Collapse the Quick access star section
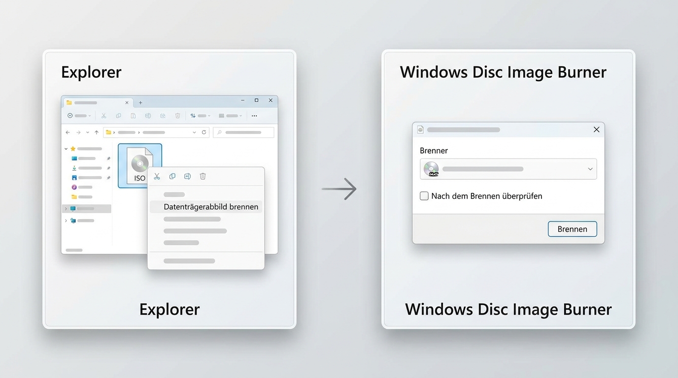The image size is (678, 378). tap(66, 148)
